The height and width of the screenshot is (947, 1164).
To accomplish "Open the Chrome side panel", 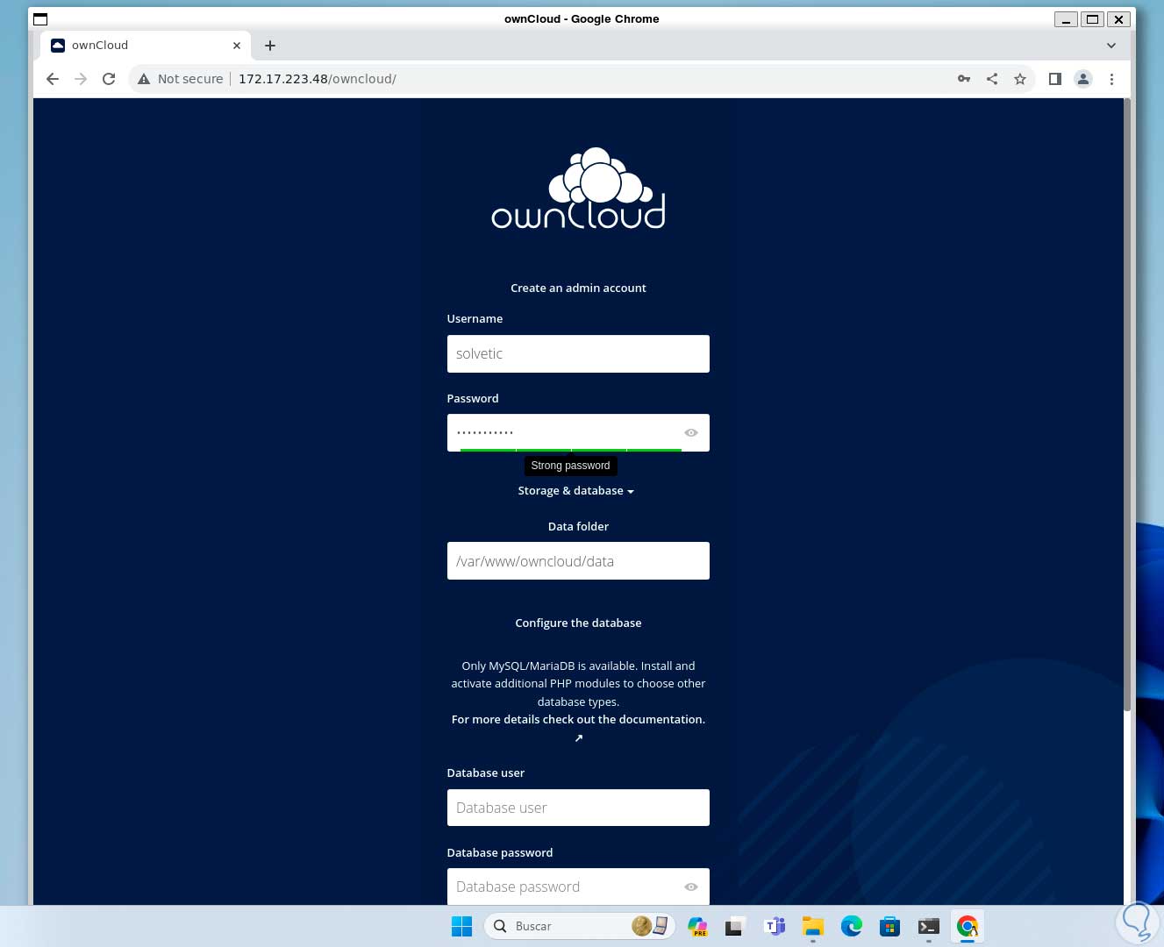I will coord(1055,79).
